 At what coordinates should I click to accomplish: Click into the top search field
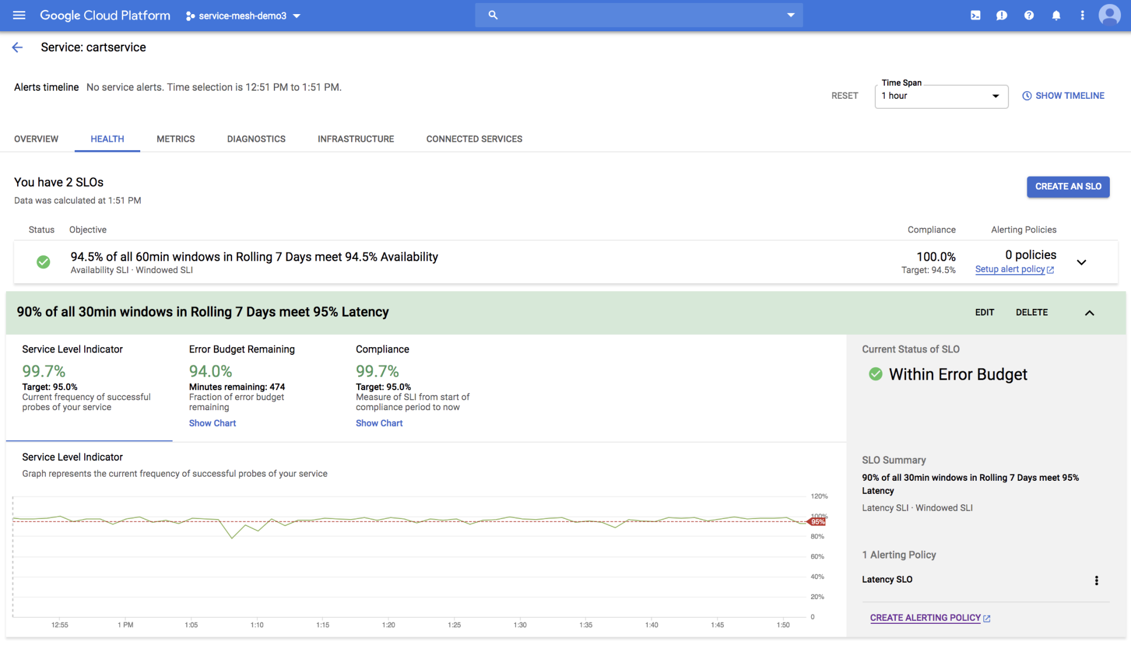click(639, 15)
